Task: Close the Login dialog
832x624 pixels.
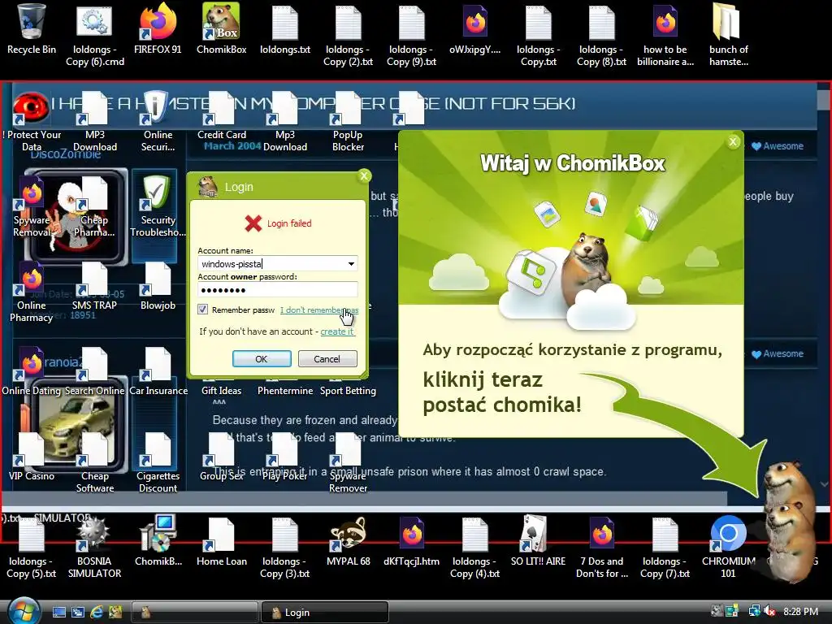Action: pos(364,175)
